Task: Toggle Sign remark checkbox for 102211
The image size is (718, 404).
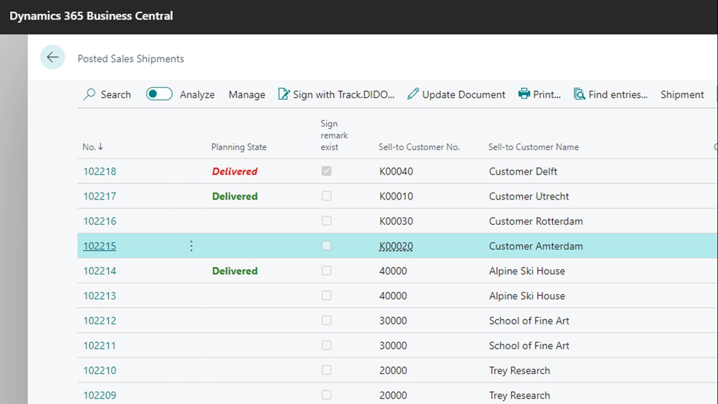Action: [326, 345]
